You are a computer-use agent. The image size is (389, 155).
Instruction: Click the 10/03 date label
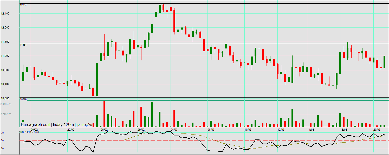(248, 129)
